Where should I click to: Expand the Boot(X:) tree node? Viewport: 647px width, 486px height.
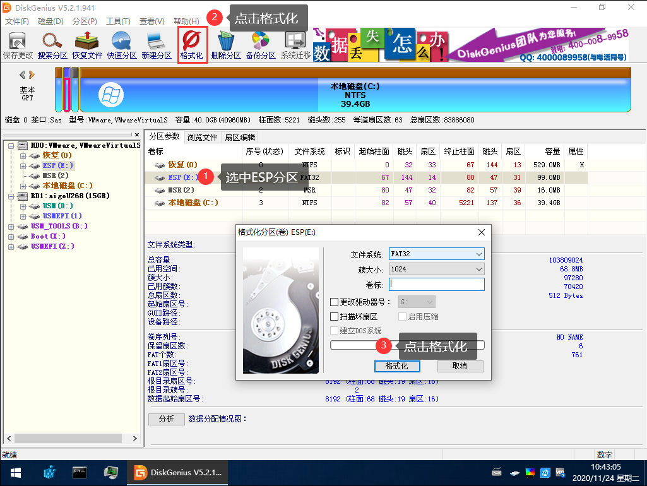point(11,237)
